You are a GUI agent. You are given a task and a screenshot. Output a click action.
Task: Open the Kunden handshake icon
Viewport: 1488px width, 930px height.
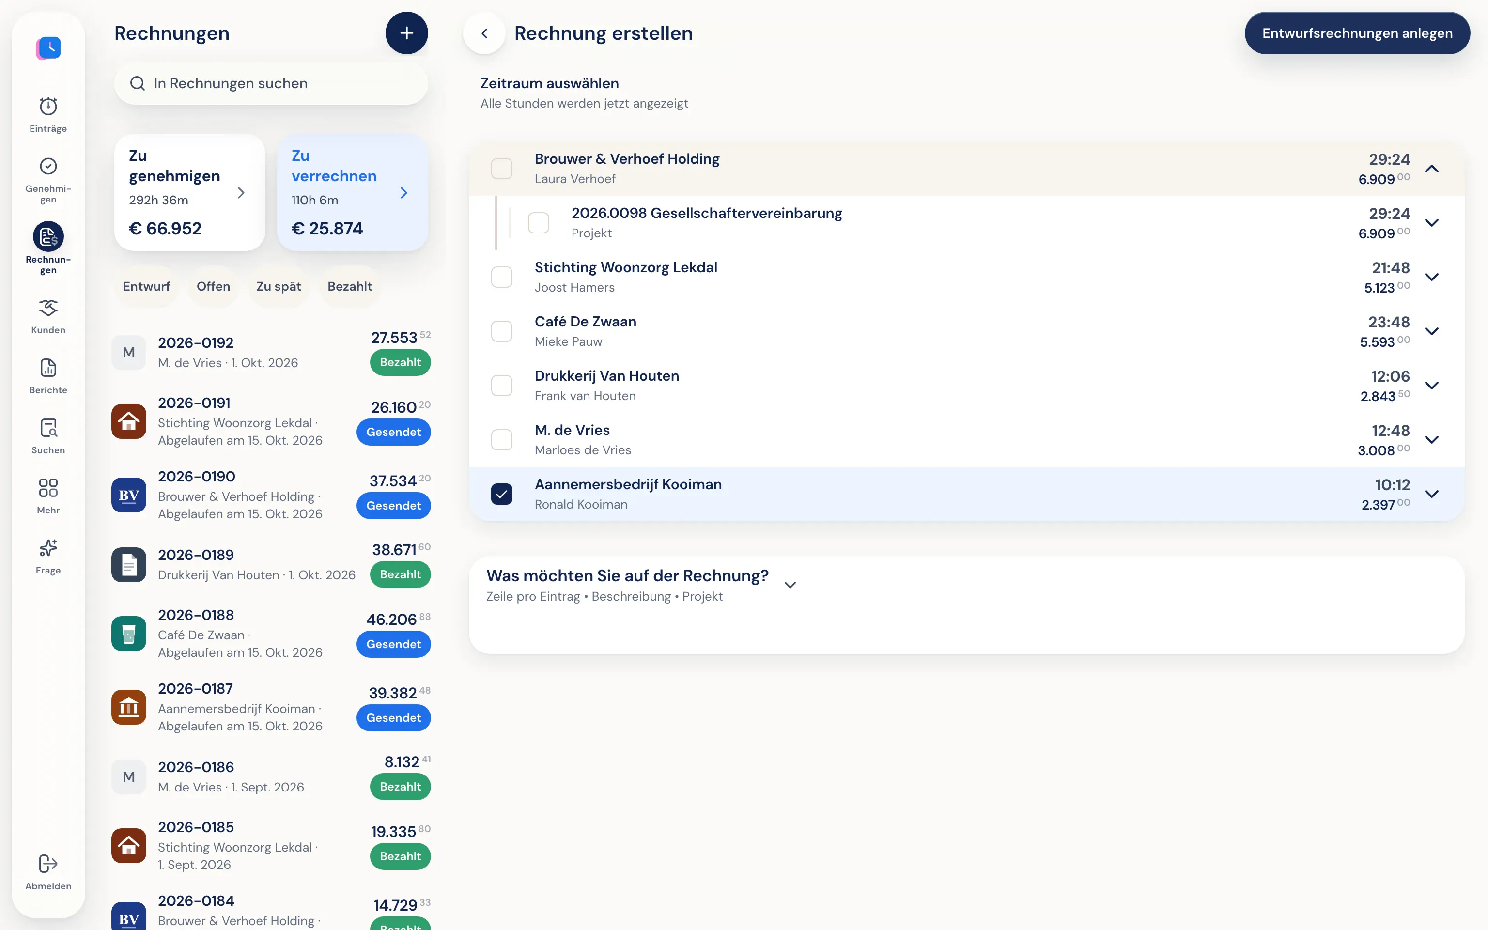click(x=48, y=308)
